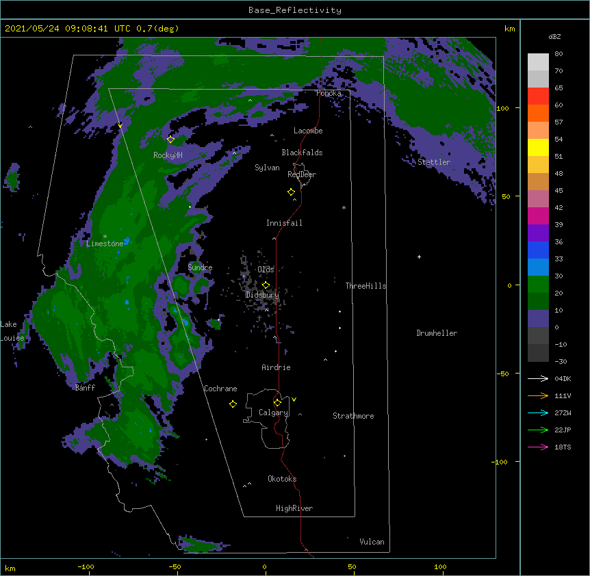Click the blue 36-33 dBZ swatch
This screenshot has width=590, height=576.
(x=538, y=250)
